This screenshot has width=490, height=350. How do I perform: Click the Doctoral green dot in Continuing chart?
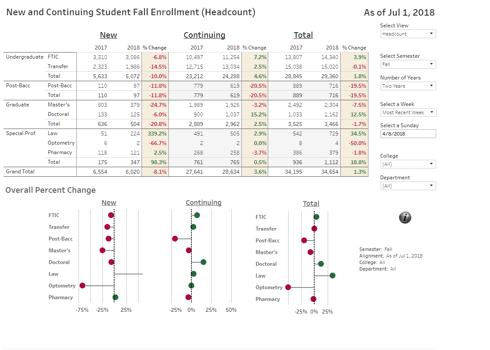pyautogui.click(x=203, y=262)
